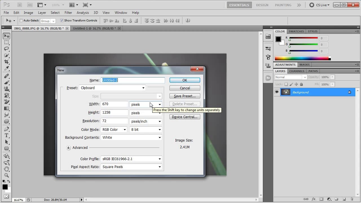Open the Preset dropdown showing Clipboard

pos(113,88)
